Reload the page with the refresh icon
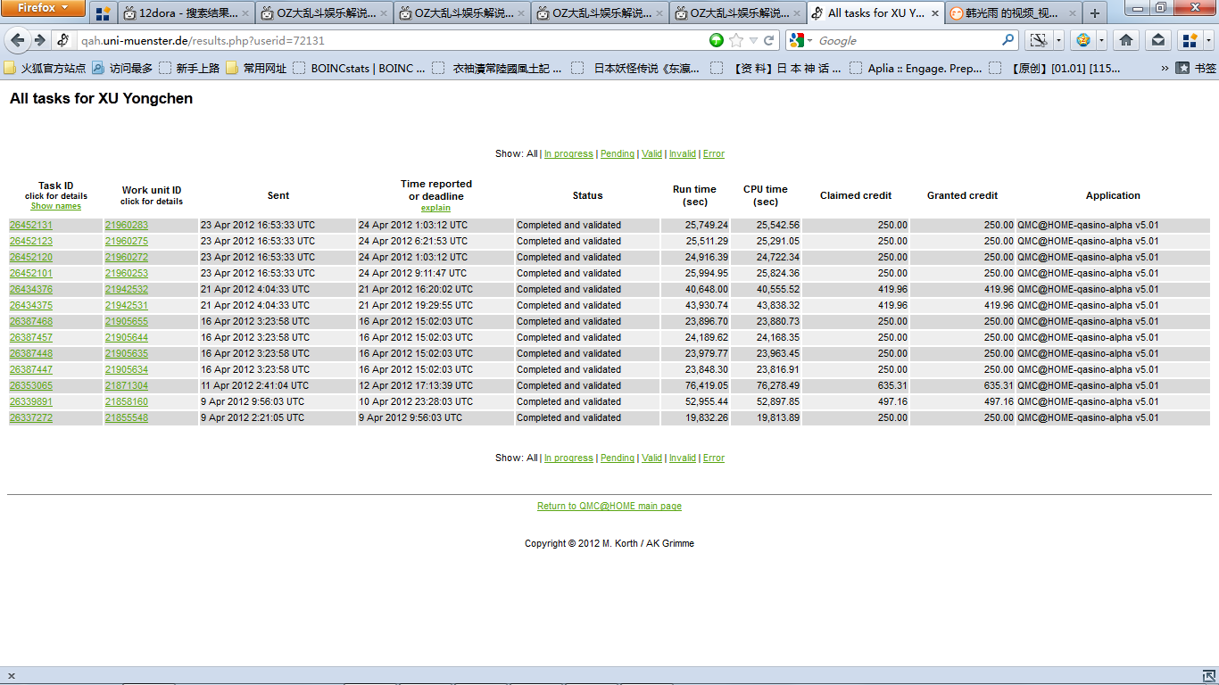 click(x=770, y=40)
